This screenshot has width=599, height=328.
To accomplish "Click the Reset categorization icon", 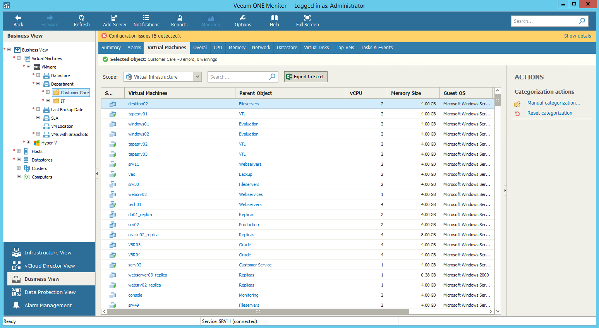I will click(517, 113).
